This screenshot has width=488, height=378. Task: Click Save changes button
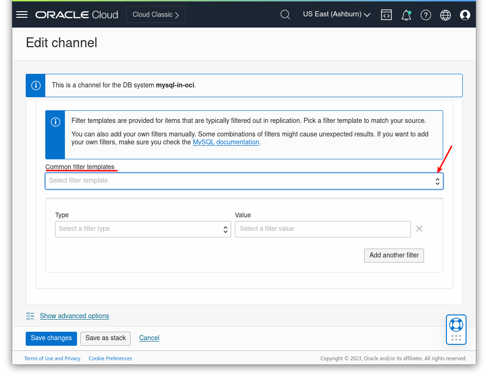51,338
